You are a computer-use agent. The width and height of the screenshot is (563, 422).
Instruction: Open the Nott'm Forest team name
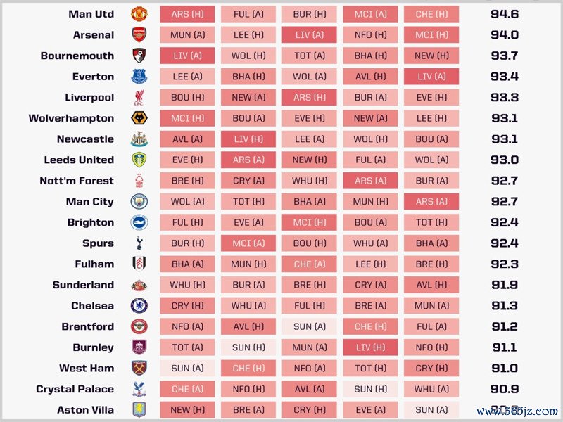coord(76,181)
